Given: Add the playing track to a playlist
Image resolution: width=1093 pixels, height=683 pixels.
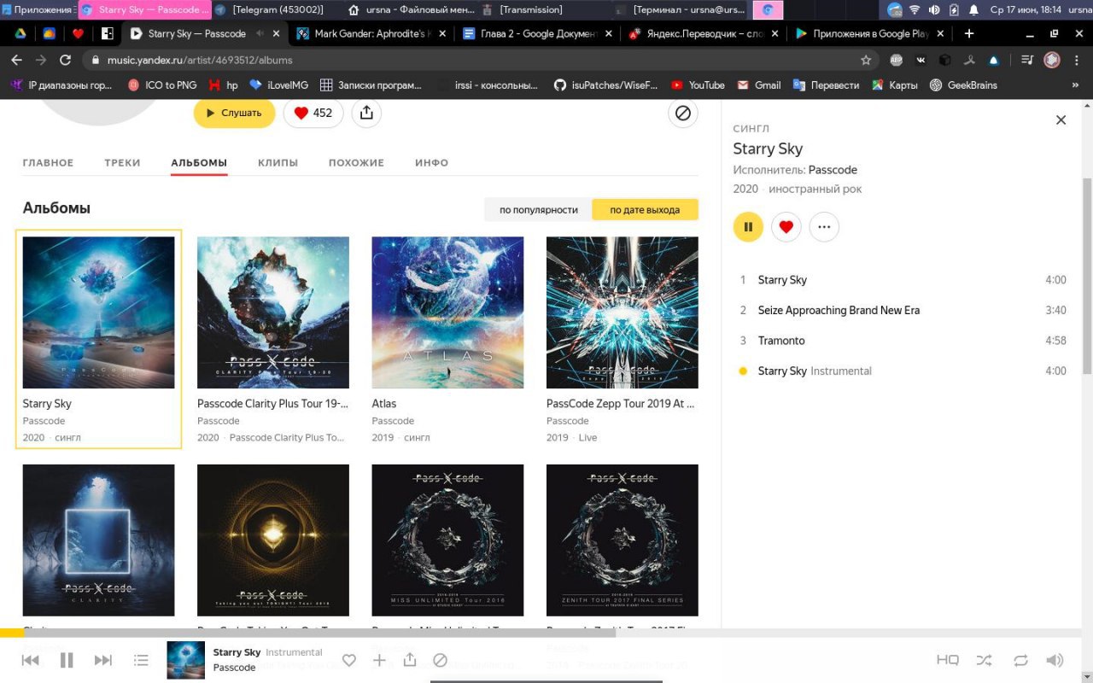Looking at the screenshot, I should pos(380,660).
